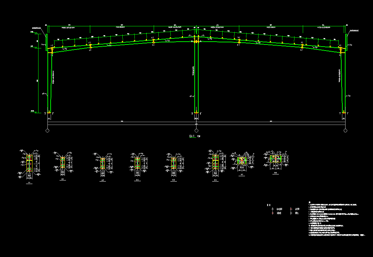This screenshot has height=257, width=373.
Task: Pick the left grid axis bubble circle
Action: point(47,131)
